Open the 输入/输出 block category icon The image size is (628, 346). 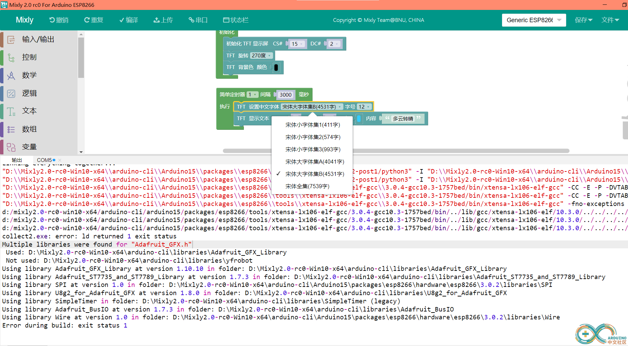pos(11,40)
